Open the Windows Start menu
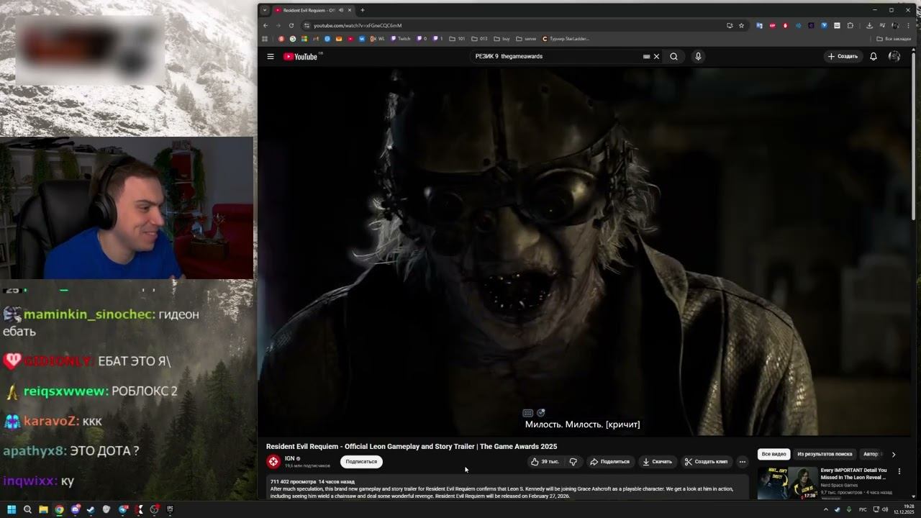 point(12,509)
